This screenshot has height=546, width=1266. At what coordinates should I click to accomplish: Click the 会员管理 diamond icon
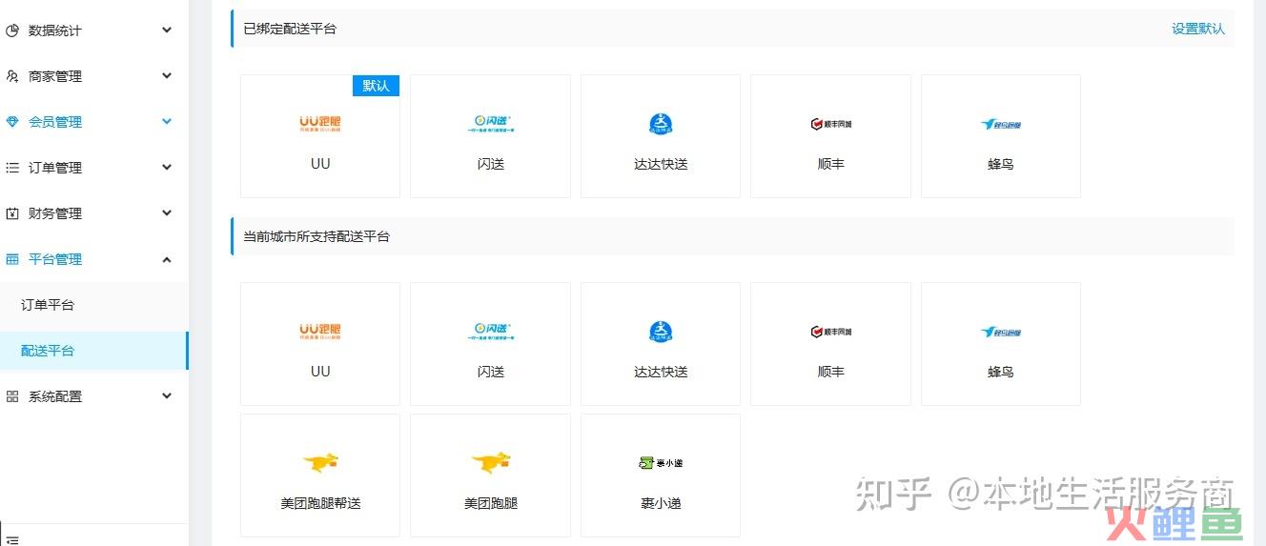[12, 122]
